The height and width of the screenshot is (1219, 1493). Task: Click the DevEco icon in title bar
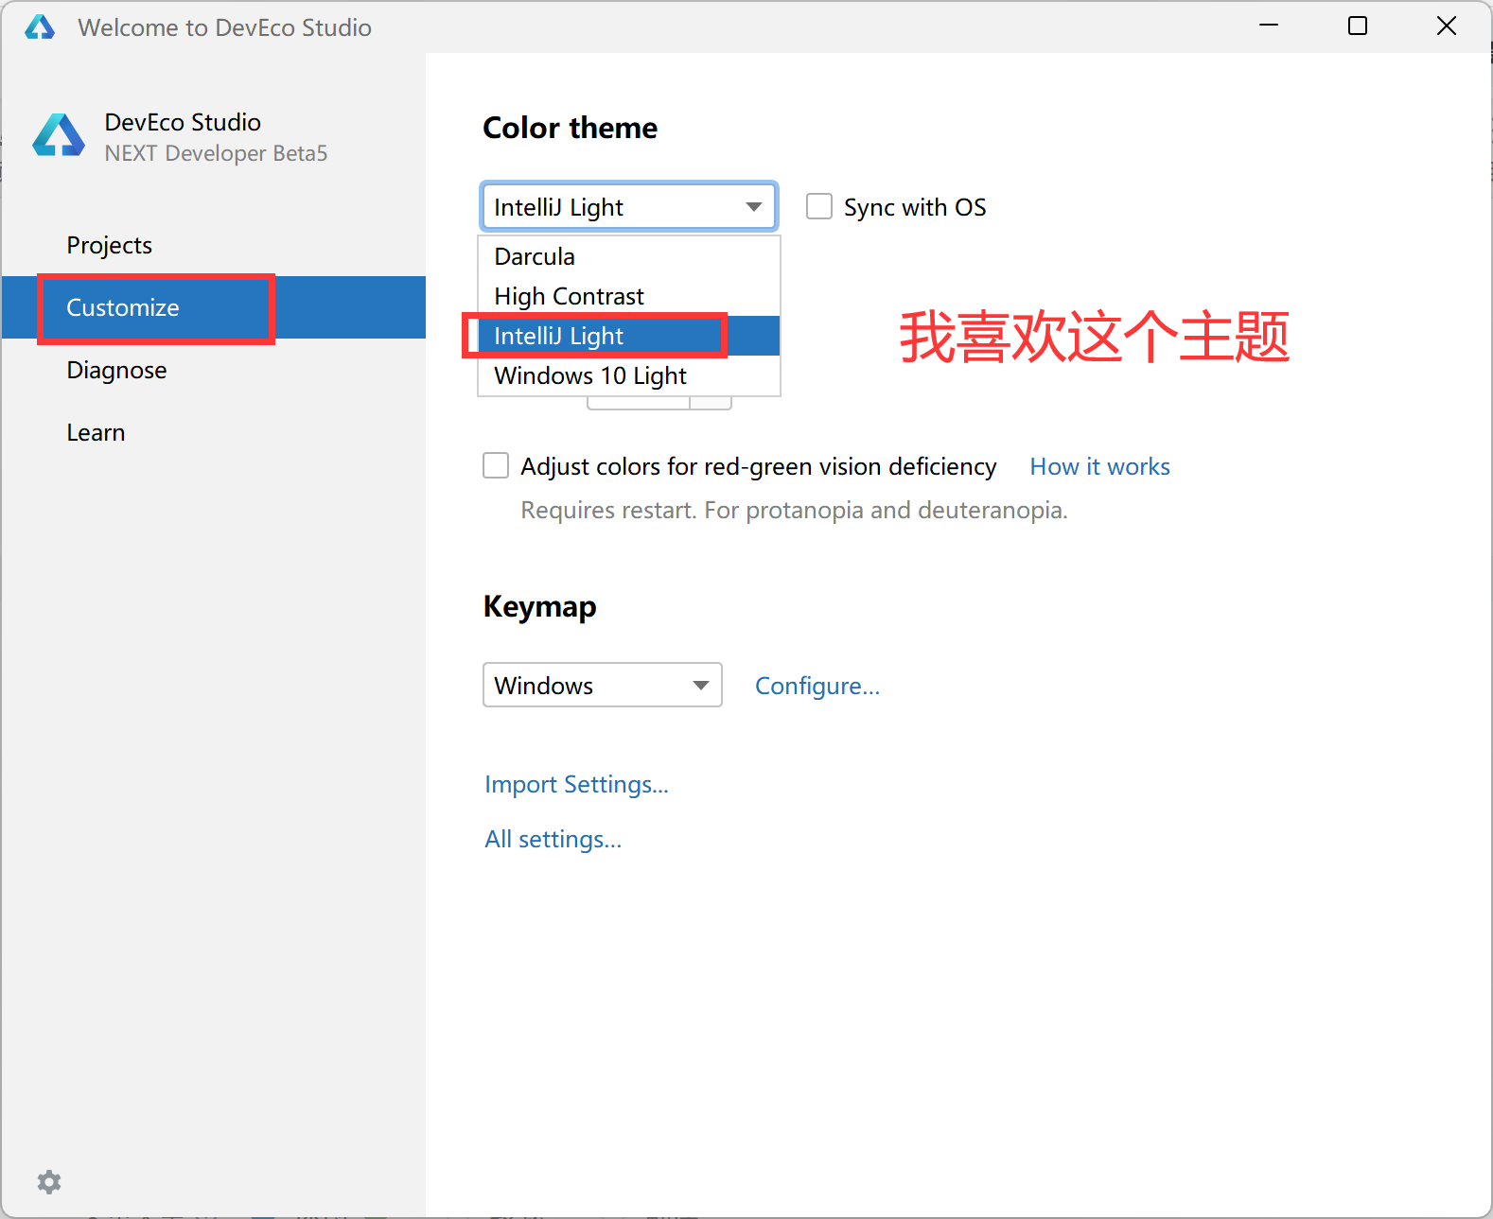(x=40, y=26)
